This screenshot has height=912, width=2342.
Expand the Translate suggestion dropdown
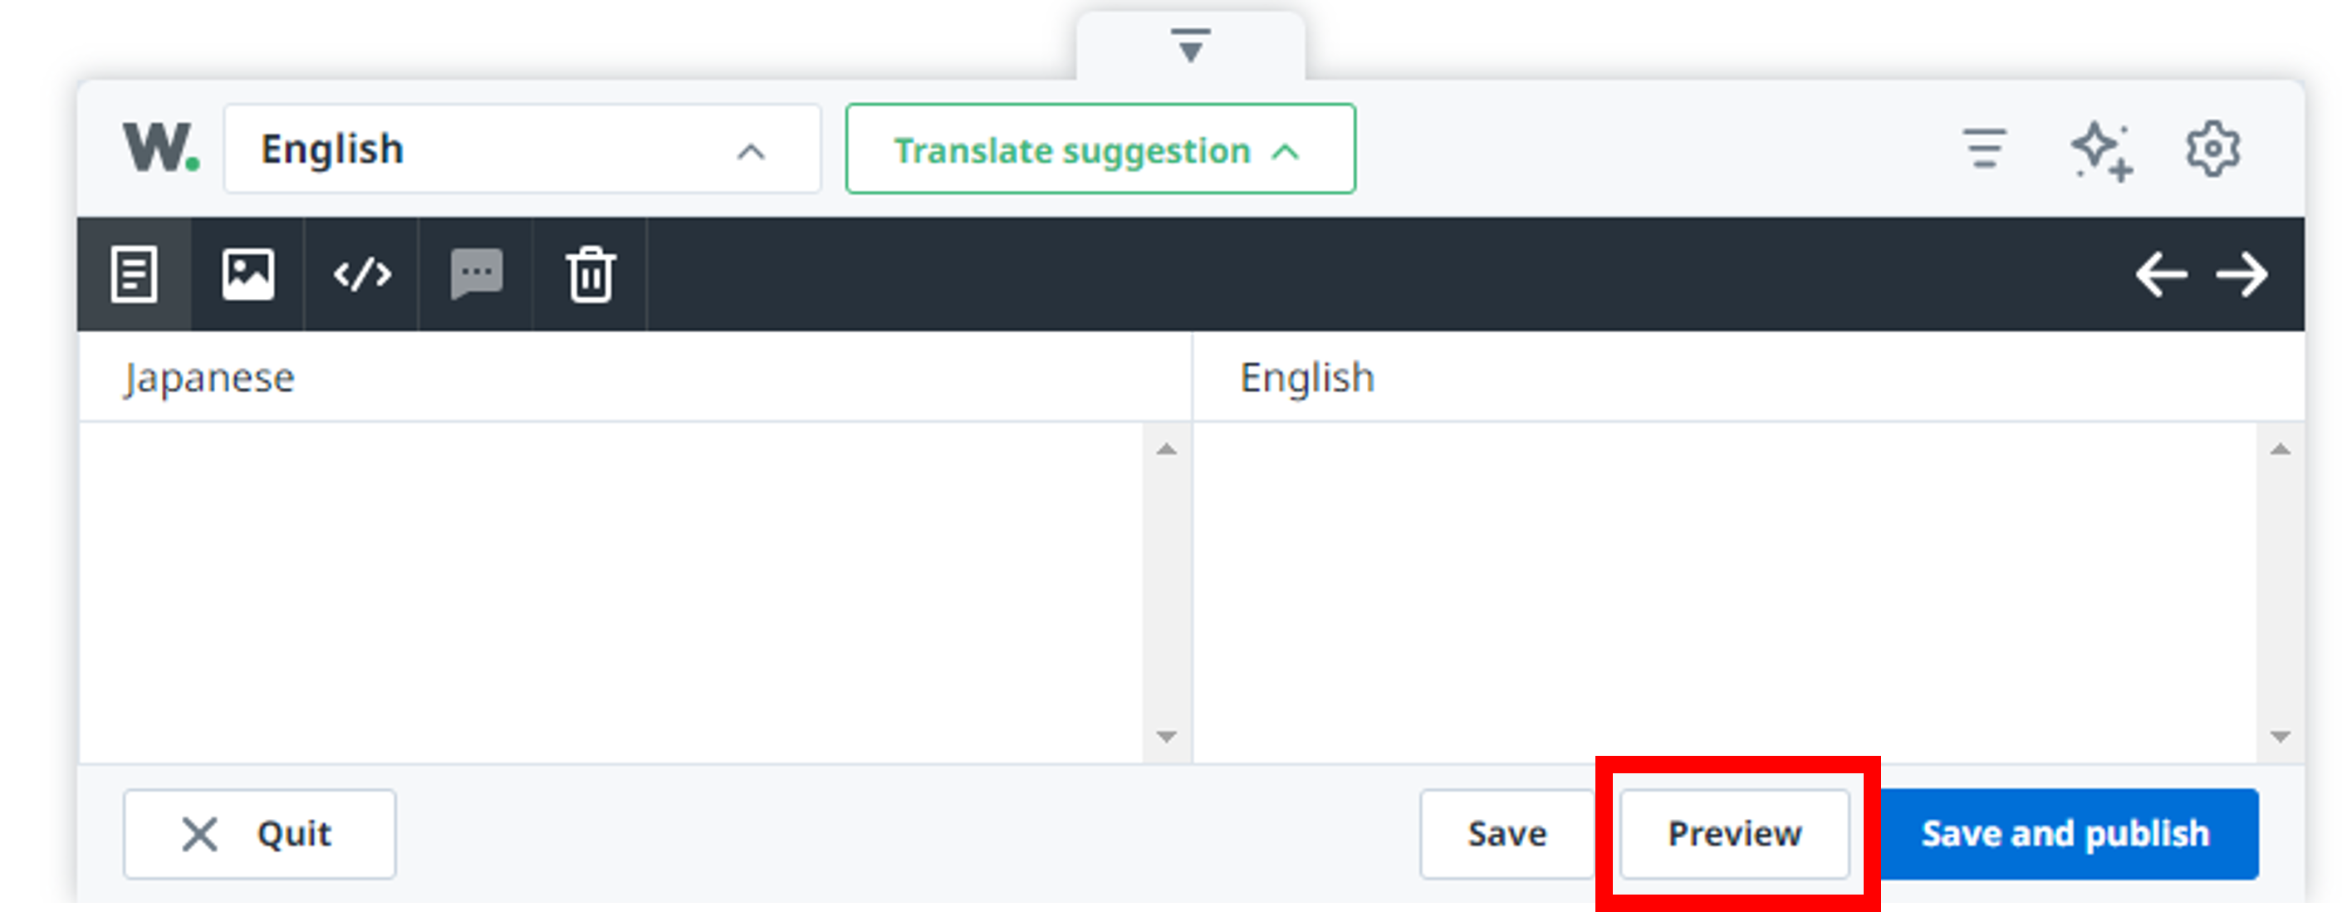coord(1100,150)
